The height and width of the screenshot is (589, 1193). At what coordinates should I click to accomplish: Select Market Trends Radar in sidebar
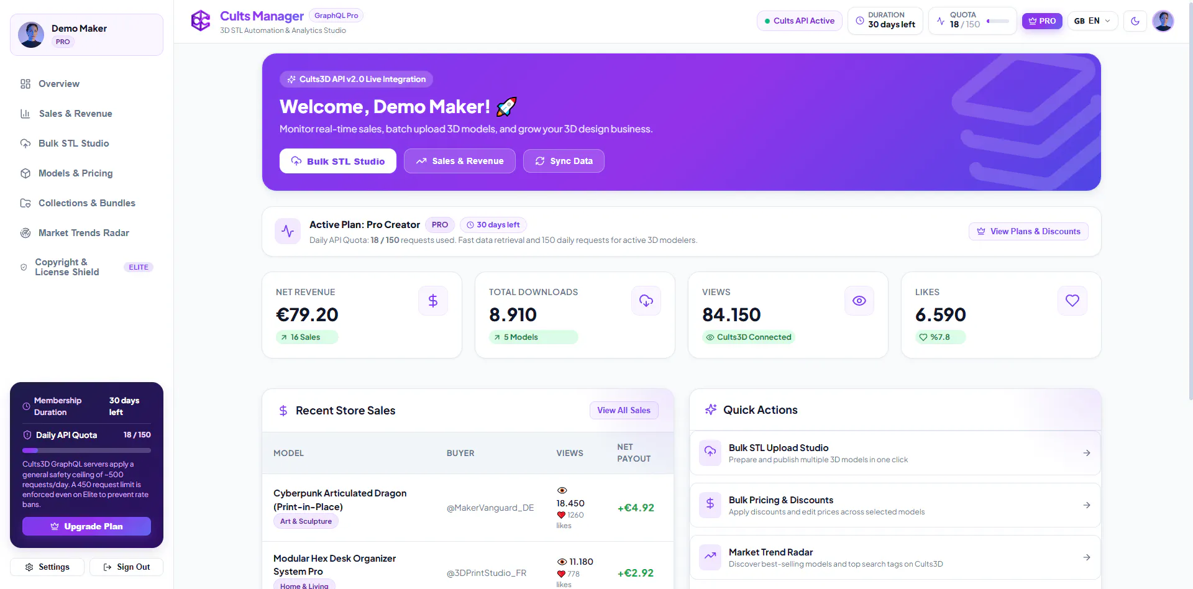(x=86, y=233)
